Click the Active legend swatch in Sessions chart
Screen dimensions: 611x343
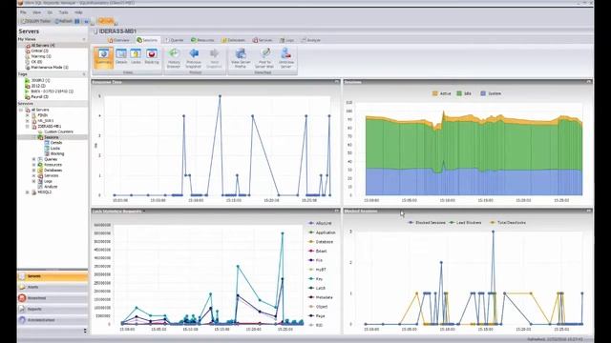point(435,93)
